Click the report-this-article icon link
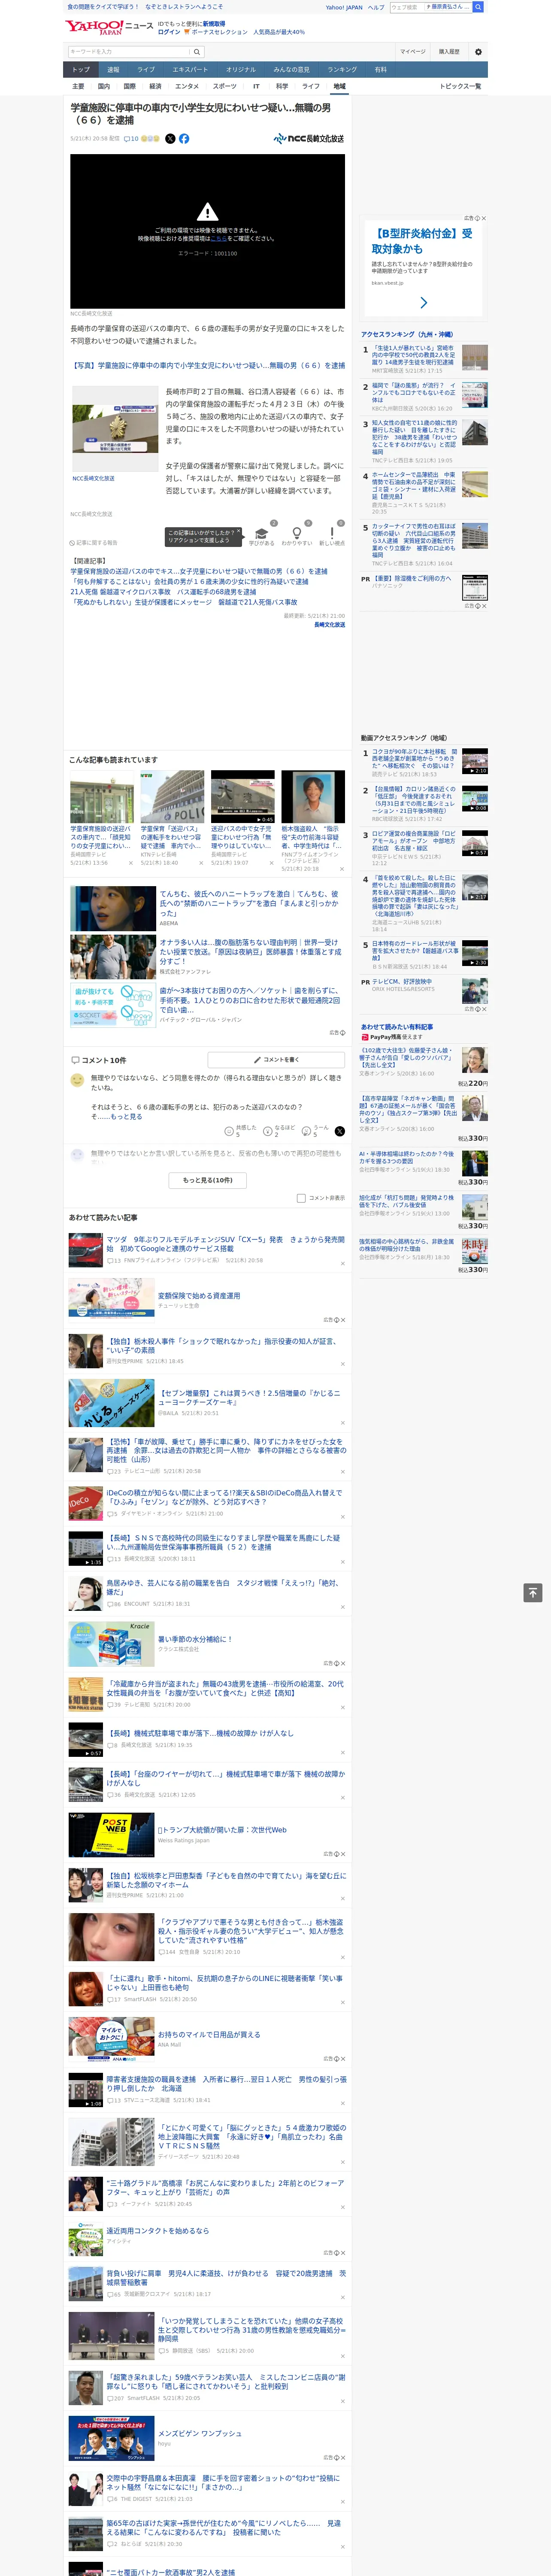 [94, 543]
